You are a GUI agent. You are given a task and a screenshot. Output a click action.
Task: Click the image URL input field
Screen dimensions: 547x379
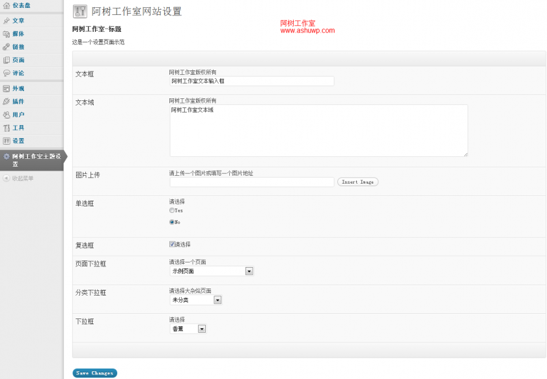click(252, 182)
